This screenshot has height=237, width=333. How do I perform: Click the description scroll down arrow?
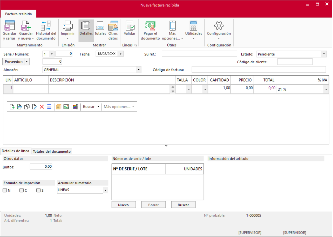click(x=173, y=91)
